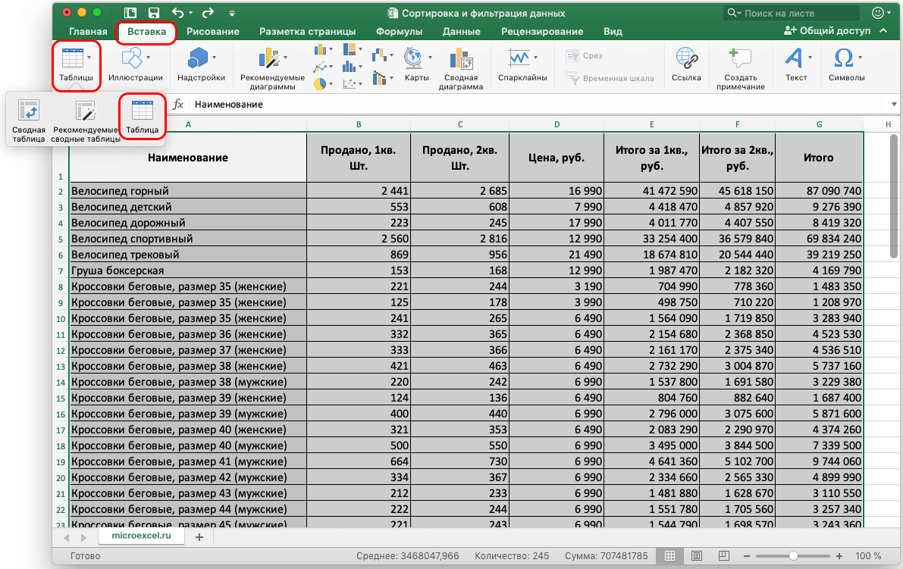Select column header D

point(557,124)
